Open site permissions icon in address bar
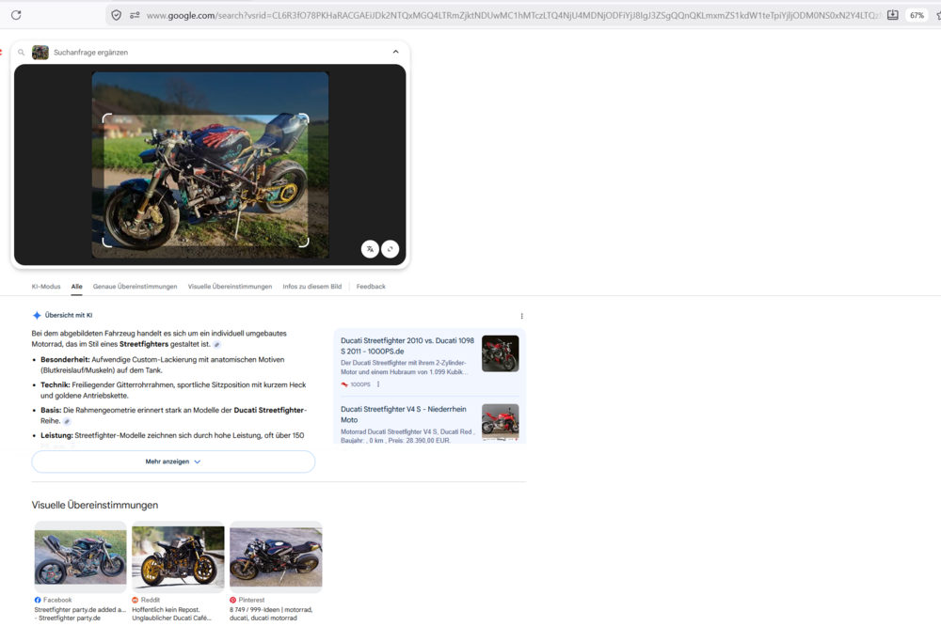Image resolution: width=941 pixels, height=626 pixels. click(x=135, y=15)
